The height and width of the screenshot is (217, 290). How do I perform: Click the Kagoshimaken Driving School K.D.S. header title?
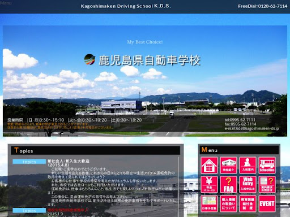[x=126, y=6]
